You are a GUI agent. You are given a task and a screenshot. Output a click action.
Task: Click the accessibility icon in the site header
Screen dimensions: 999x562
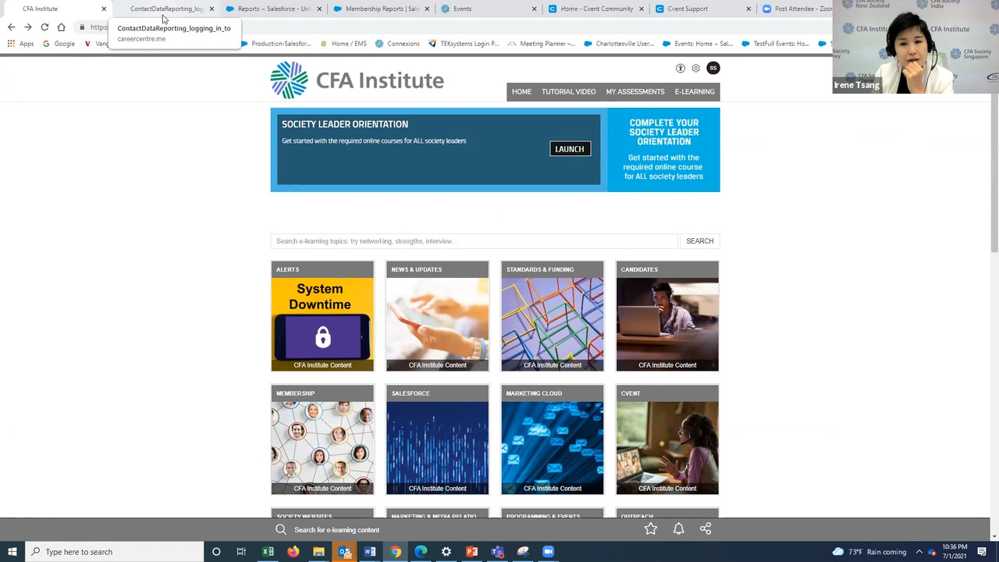point(681,68)
